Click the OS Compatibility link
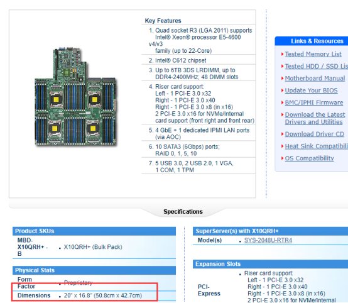 310,158
